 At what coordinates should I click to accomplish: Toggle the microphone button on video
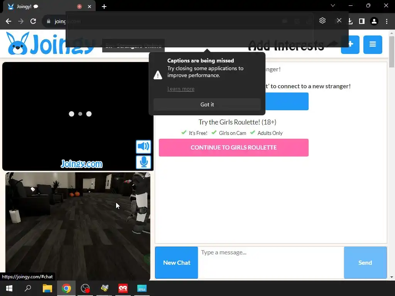[x=143, y=162]
